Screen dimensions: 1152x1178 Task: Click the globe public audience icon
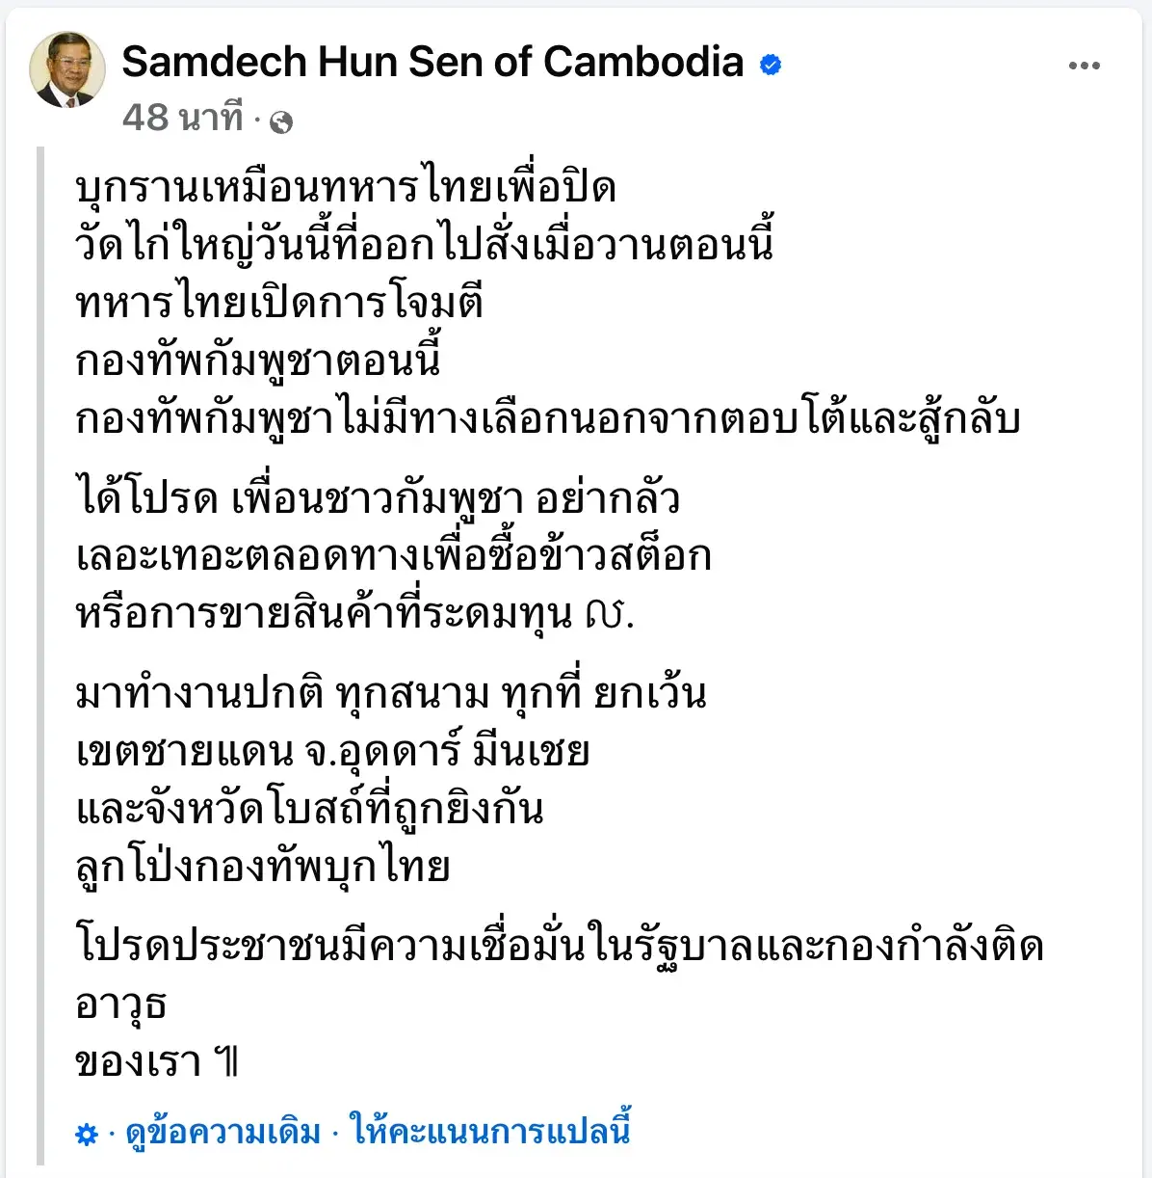(281, 121)
